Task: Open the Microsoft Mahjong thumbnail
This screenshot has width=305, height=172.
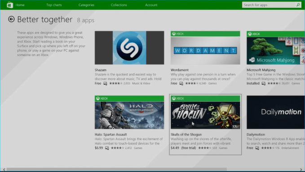Action: tap(276, 47)
